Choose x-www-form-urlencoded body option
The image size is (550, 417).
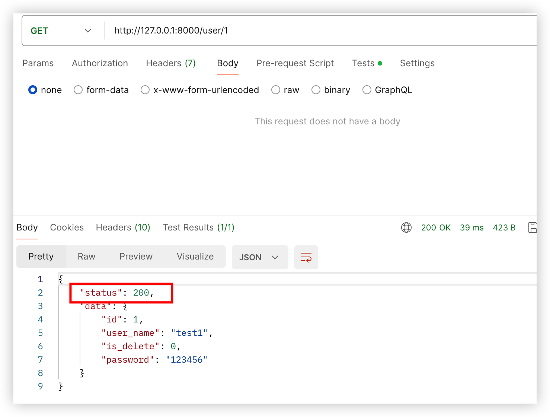145,90
